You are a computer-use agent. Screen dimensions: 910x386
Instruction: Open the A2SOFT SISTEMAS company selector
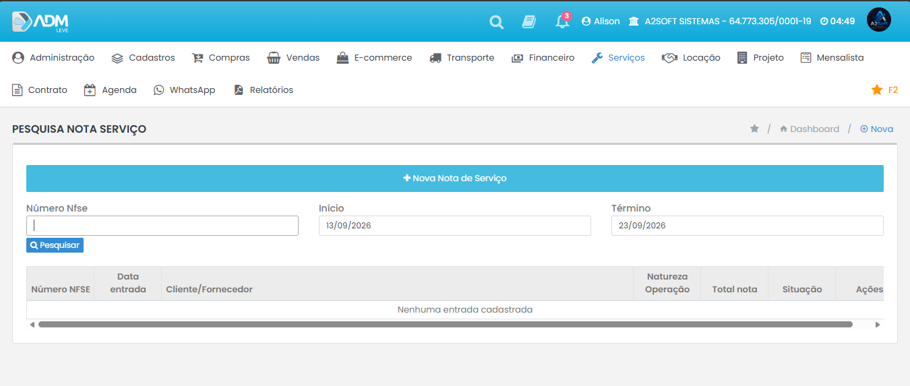click(720, 22)
